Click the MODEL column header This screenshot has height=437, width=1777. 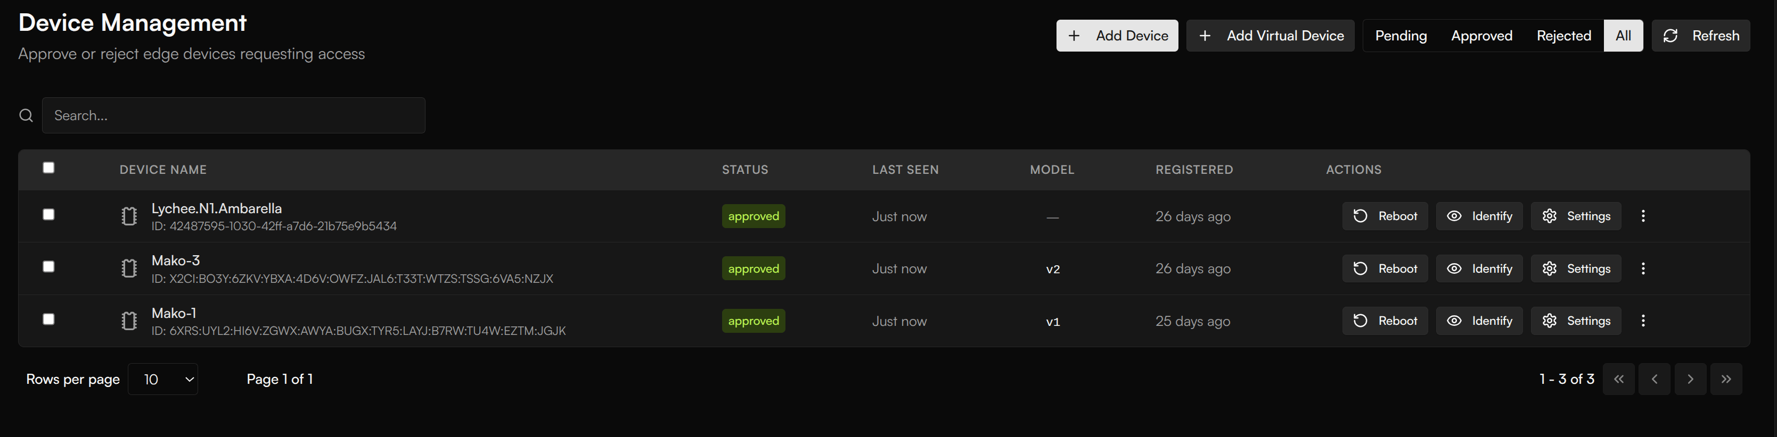1052,170
